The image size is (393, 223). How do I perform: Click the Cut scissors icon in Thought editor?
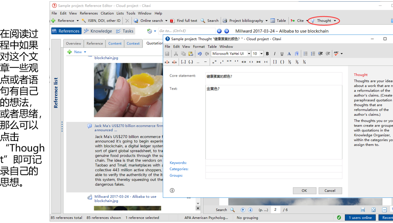(x=176, y=53)
